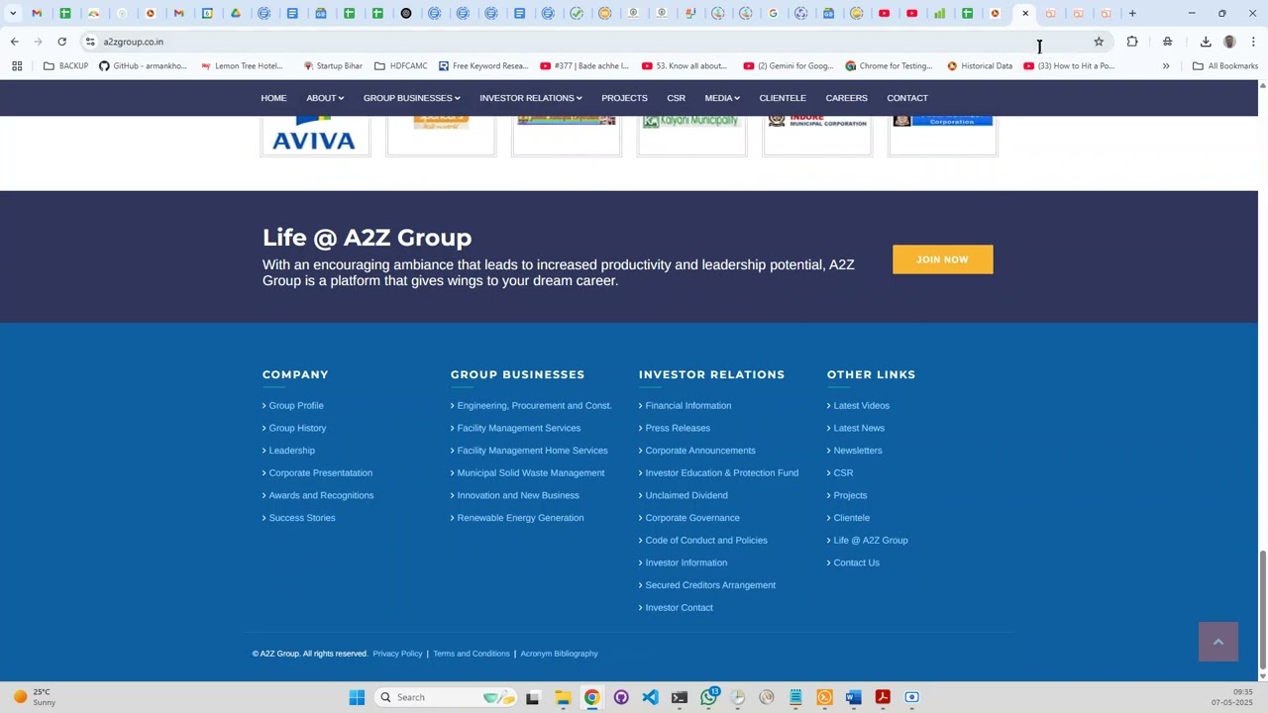Viewport: 1268px width, 713px height.
Task: Open CLIENTELE in the navigation bar
Action: tap(783, 98)
